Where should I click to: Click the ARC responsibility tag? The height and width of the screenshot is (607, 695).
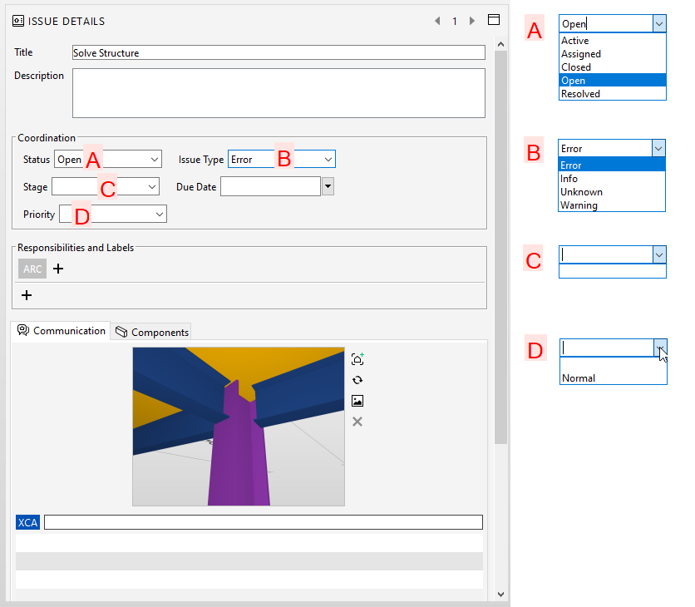(32, 269)
